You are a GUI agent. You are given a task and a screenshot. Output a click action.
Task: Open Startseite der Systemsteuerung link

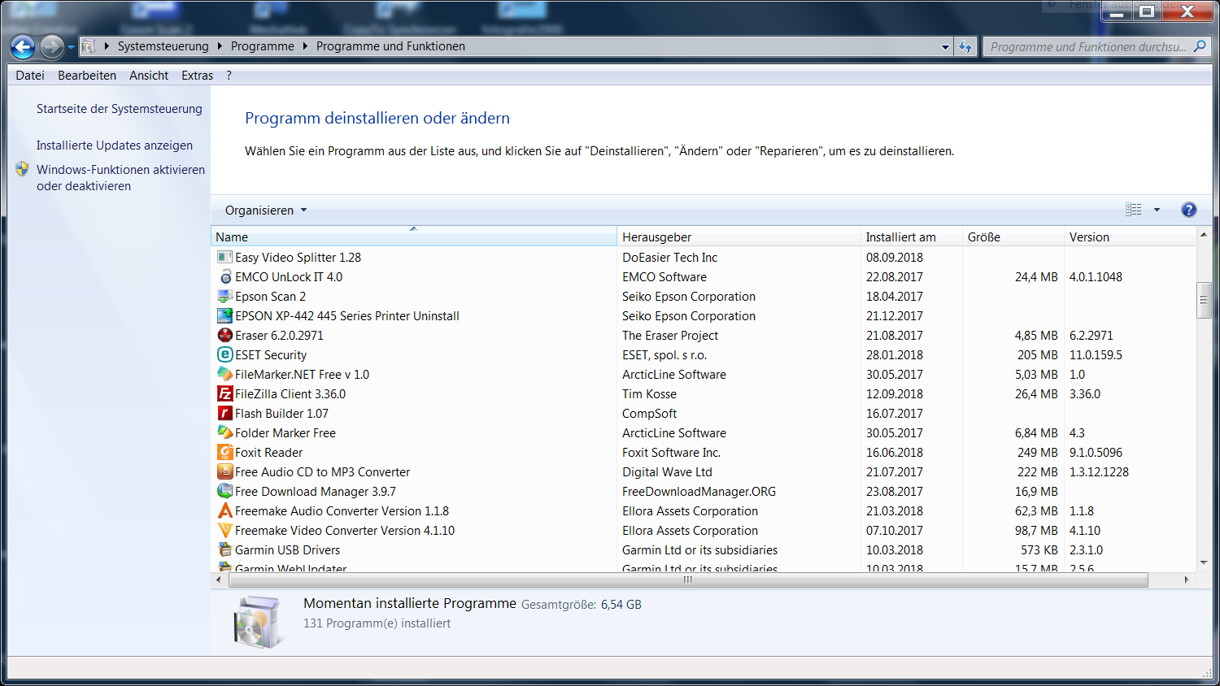coord(120,109)
